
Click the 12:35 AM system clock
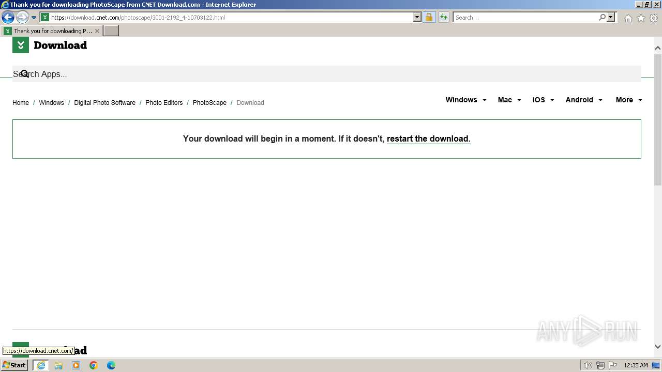click(636, 365)
